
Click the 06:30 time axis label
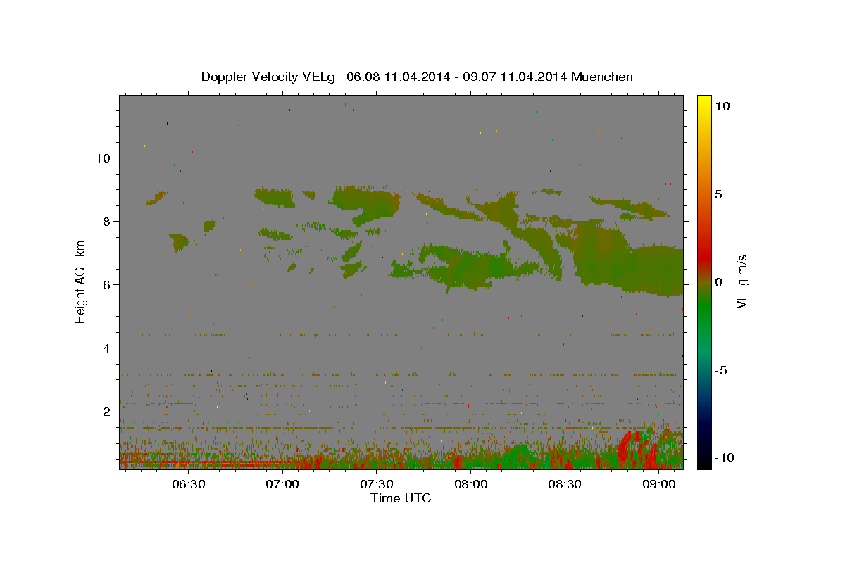pos(189,484)
